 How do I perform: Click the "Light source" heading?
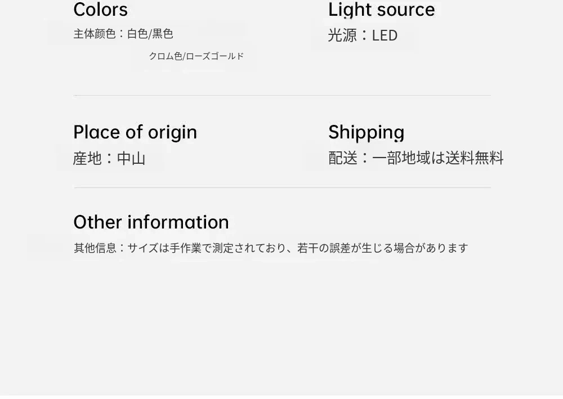click(381, 10)
